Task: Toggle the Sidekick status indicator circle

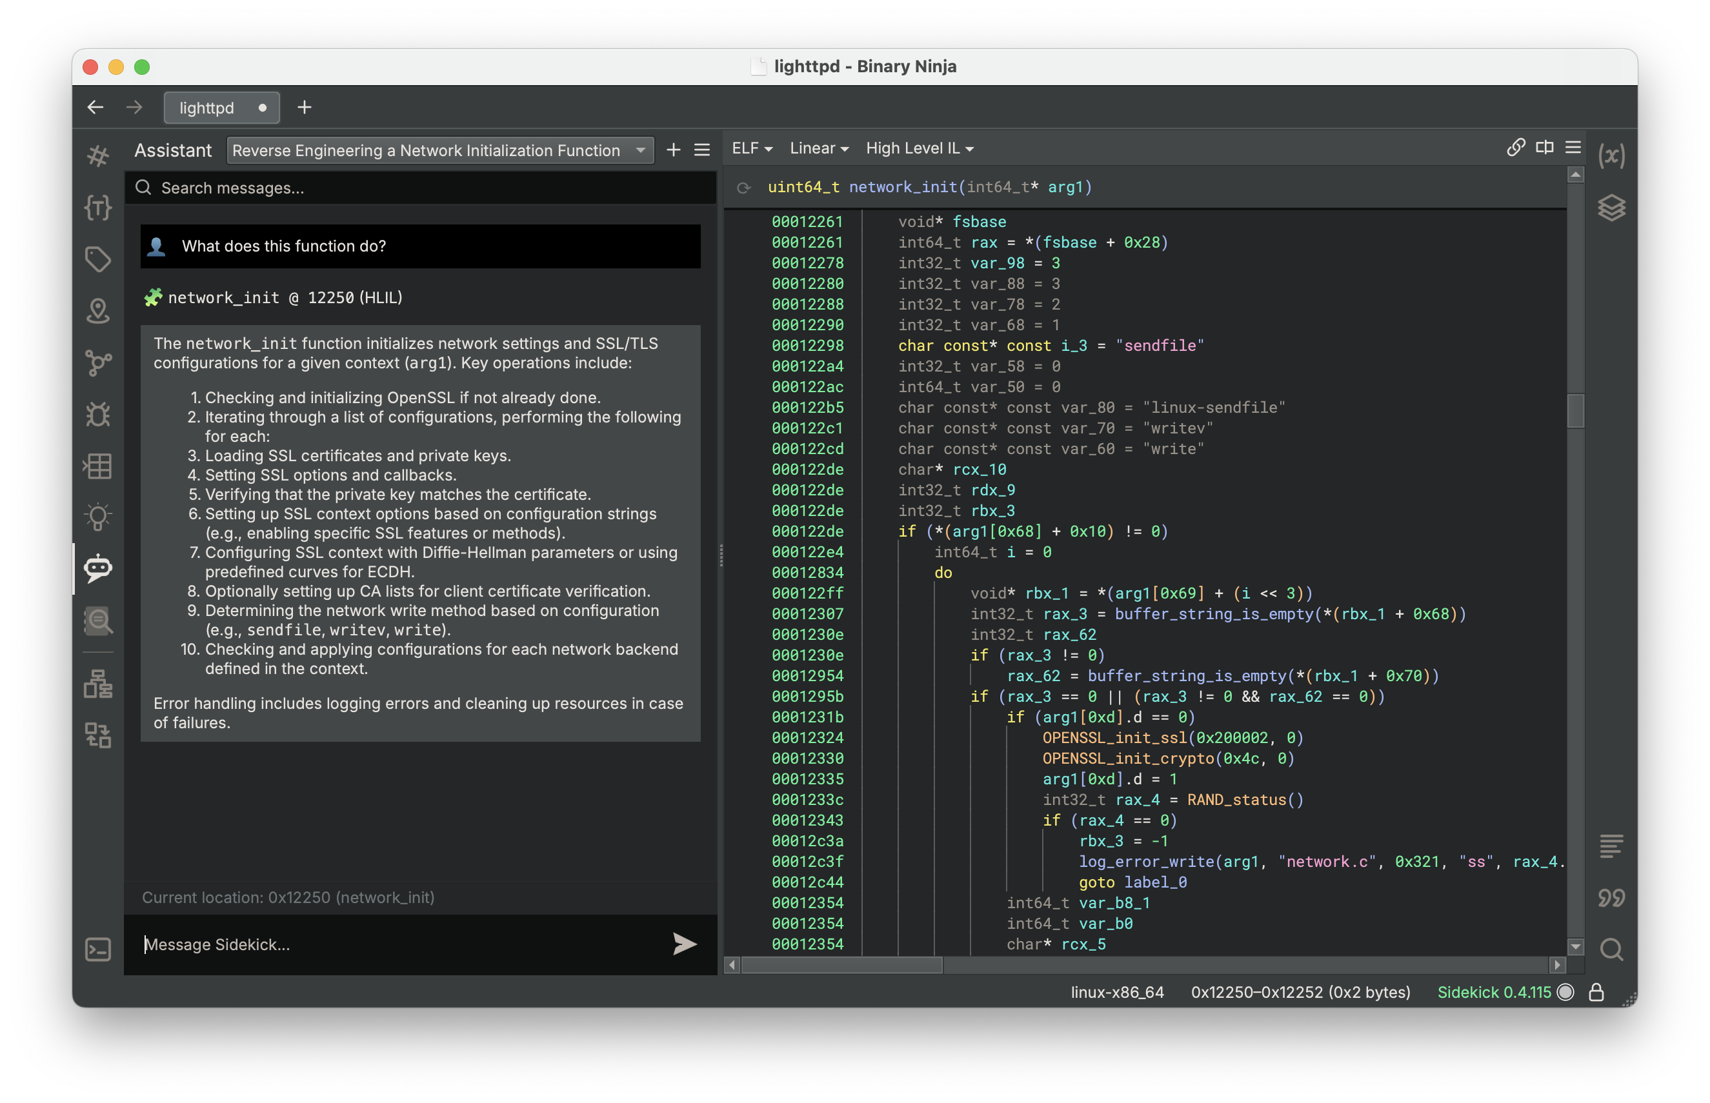Action: 1565,993
